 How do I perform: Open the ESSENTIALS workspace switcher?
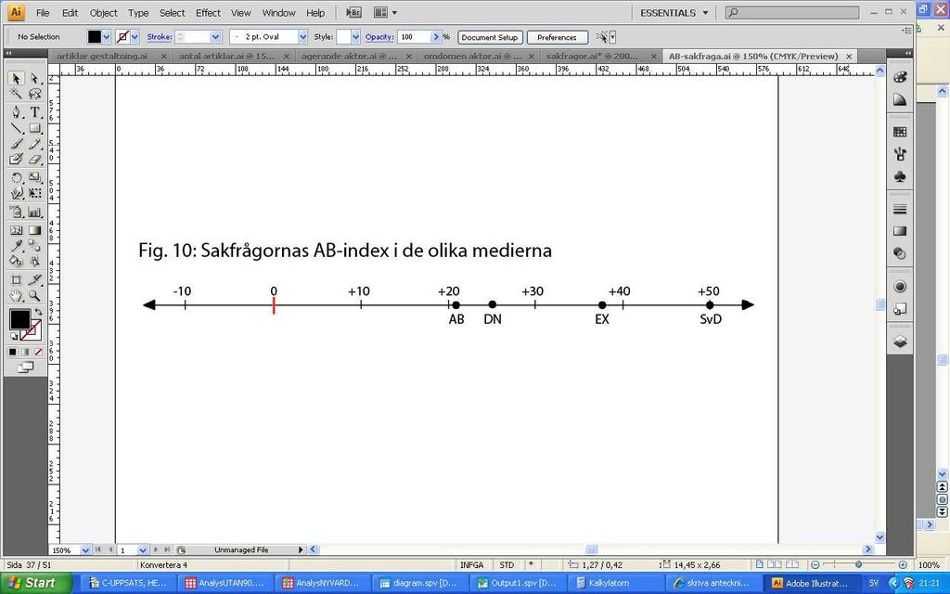[674, 13]
